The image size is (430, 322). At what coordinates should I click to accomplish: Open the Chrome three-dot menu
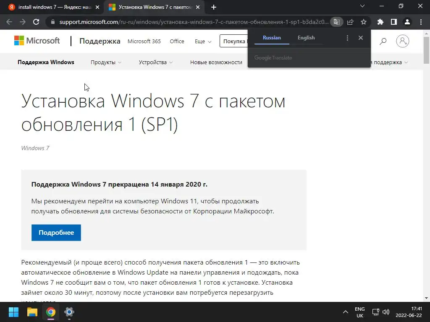coord(421,22)
